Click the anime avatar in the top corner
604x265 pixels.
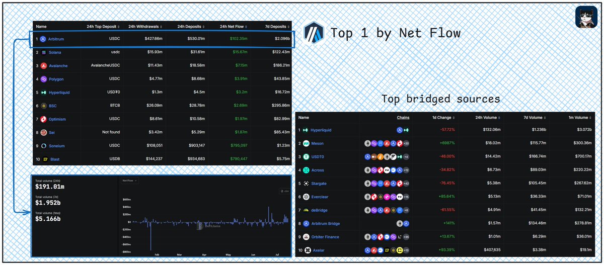pyautogui.click(x=585, y=17)
